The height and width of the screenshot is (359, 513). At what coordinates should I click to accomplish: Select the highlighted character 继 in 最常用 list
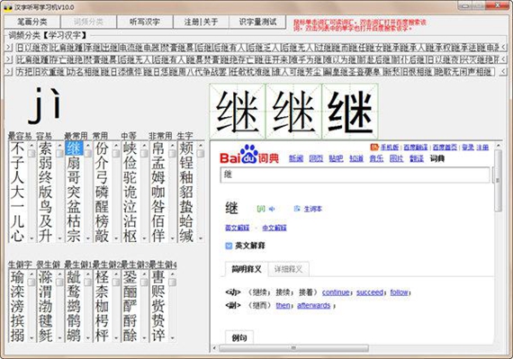(74, 148)
